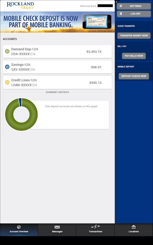Open the Savings-1234 account balance $98.97
Screen dimensions: 153x245
click(x=96, y=67)
